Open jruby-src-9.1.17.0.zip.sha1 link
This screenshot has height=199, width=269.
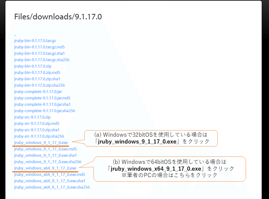pos(37,130)
